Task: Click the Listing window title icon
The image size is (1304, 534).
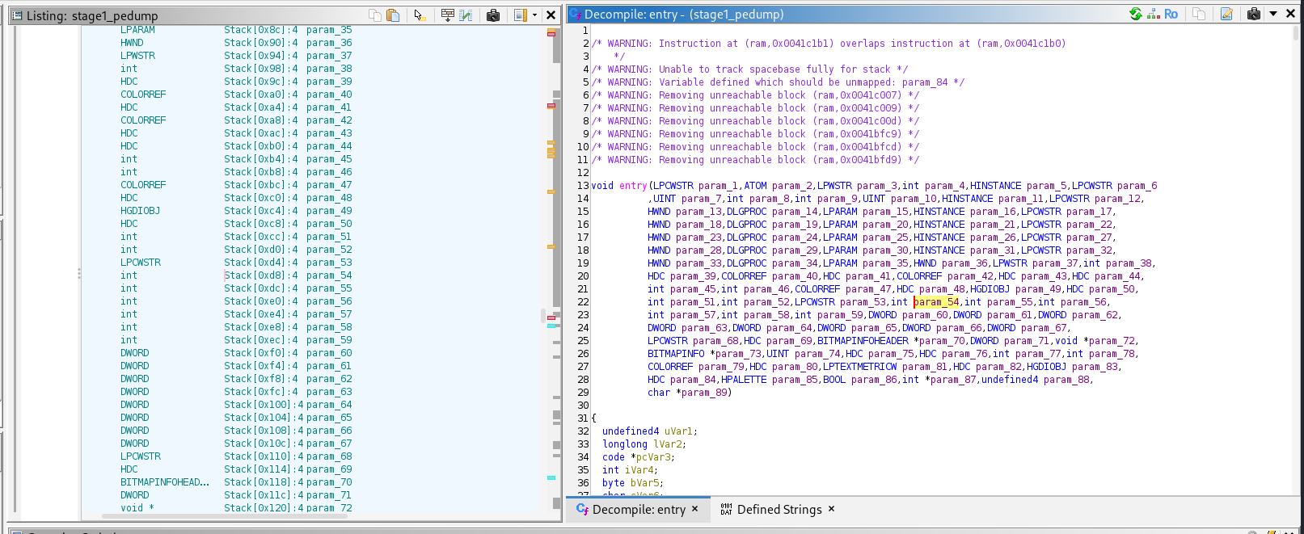Action: 16,15
